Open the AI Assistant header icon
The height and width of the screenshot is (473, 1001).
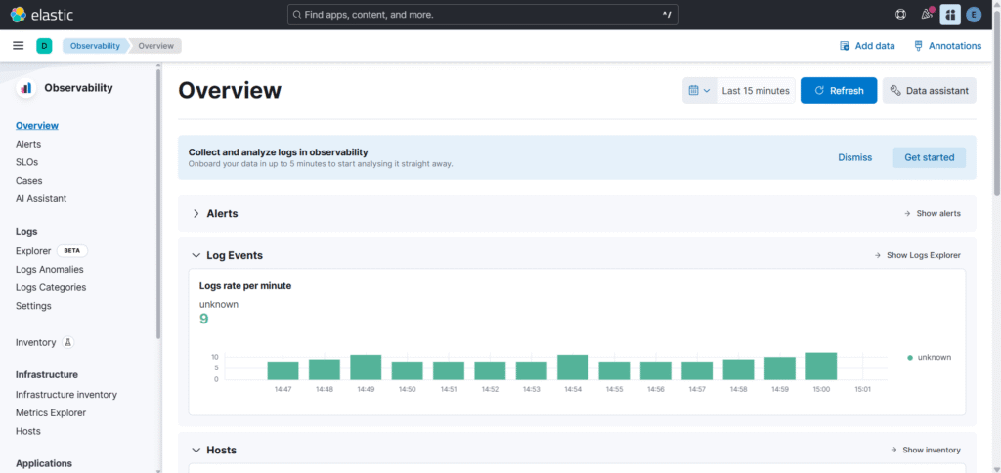tap(950, 14)
